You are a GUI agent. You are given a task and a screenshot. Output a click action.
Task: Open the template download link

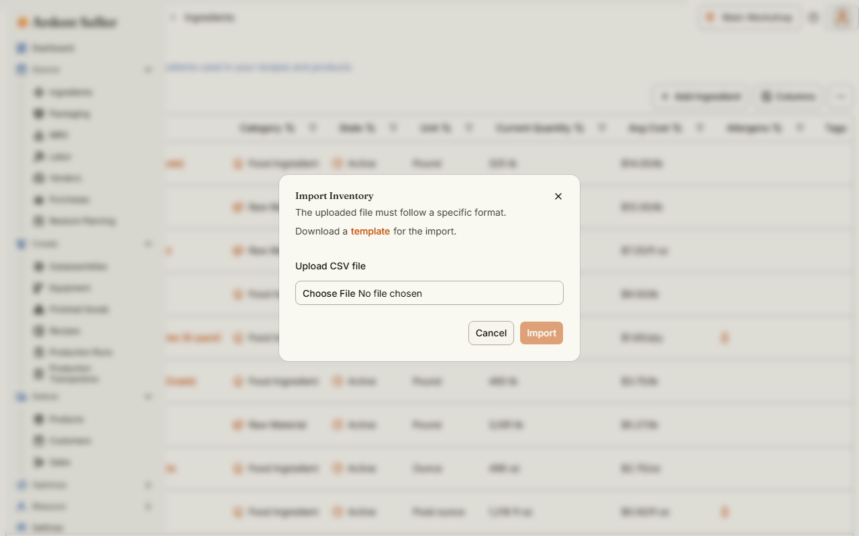(370, 231)
